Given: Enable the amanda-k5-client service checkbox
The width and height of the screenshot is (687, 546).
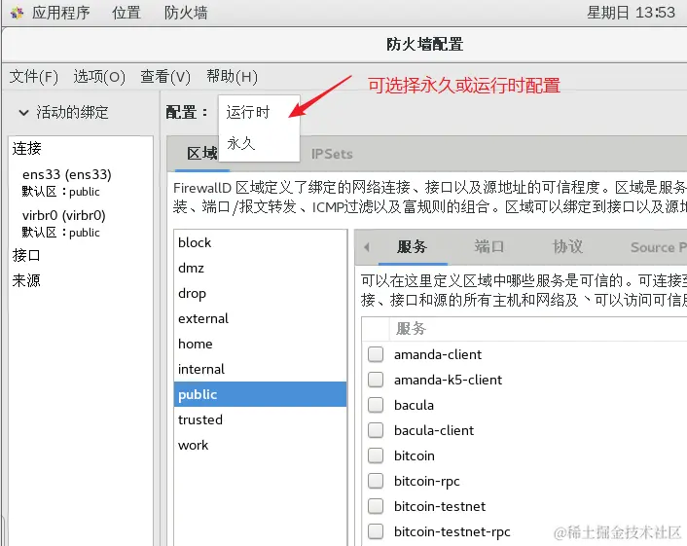Looking at the screenshot, I should [x=376, y=380].
